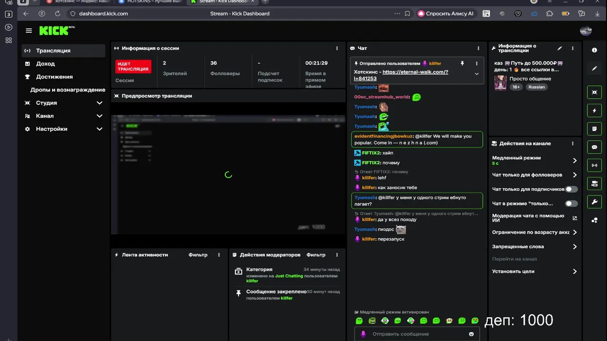
Task: Open moderator actions three-dot menu
Action: 337,255
